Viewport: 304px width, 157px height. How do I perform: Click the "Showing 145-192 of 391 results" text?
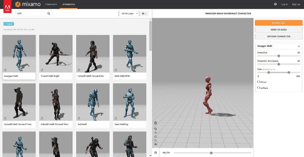19,30
